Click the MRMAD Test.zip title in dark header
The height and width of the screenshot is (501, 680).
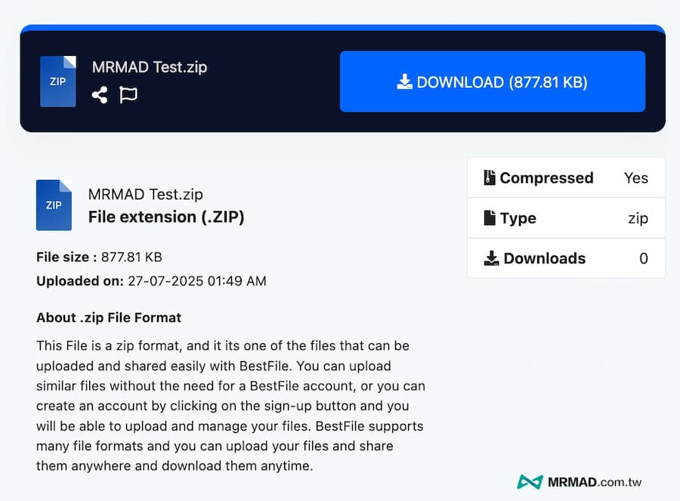[150, 66]
